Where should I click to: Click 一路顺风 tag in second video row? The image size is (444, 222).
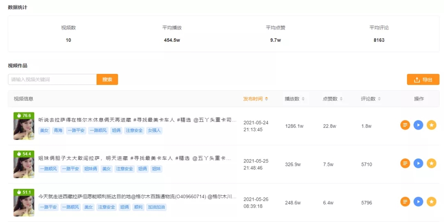[49, 169]
